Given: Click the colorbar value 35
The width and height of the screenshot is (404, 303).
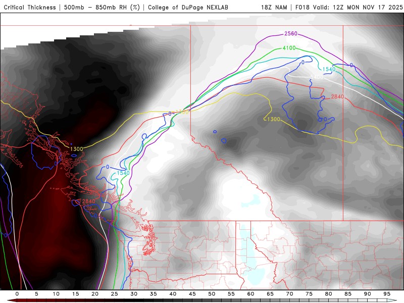Looking at the screenshot, I should [x=154, y=294].
